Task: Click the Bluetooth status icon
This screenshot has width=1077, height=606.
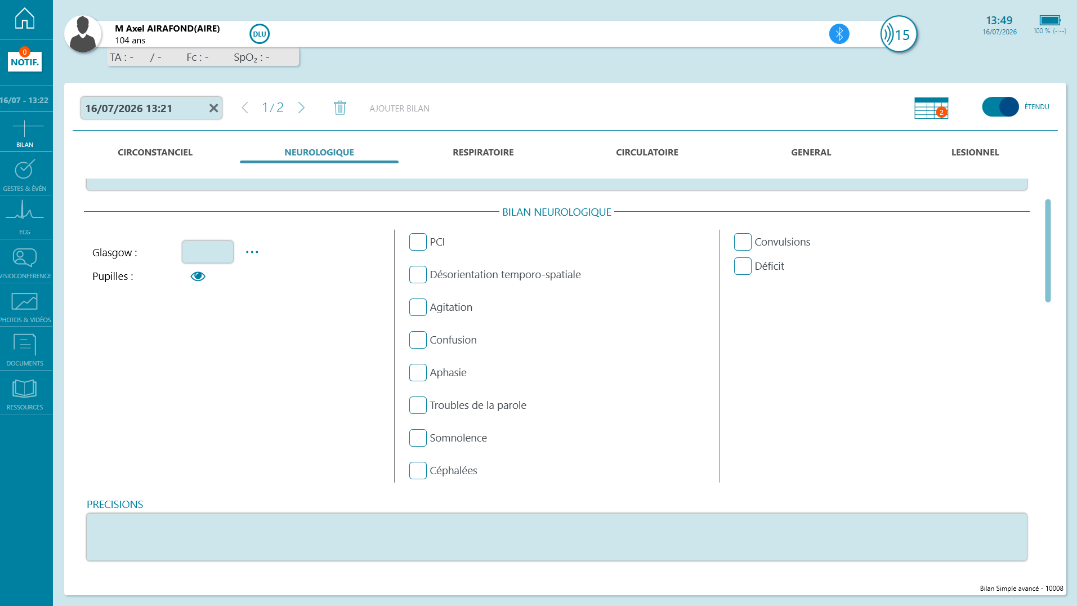Action: 839,34
